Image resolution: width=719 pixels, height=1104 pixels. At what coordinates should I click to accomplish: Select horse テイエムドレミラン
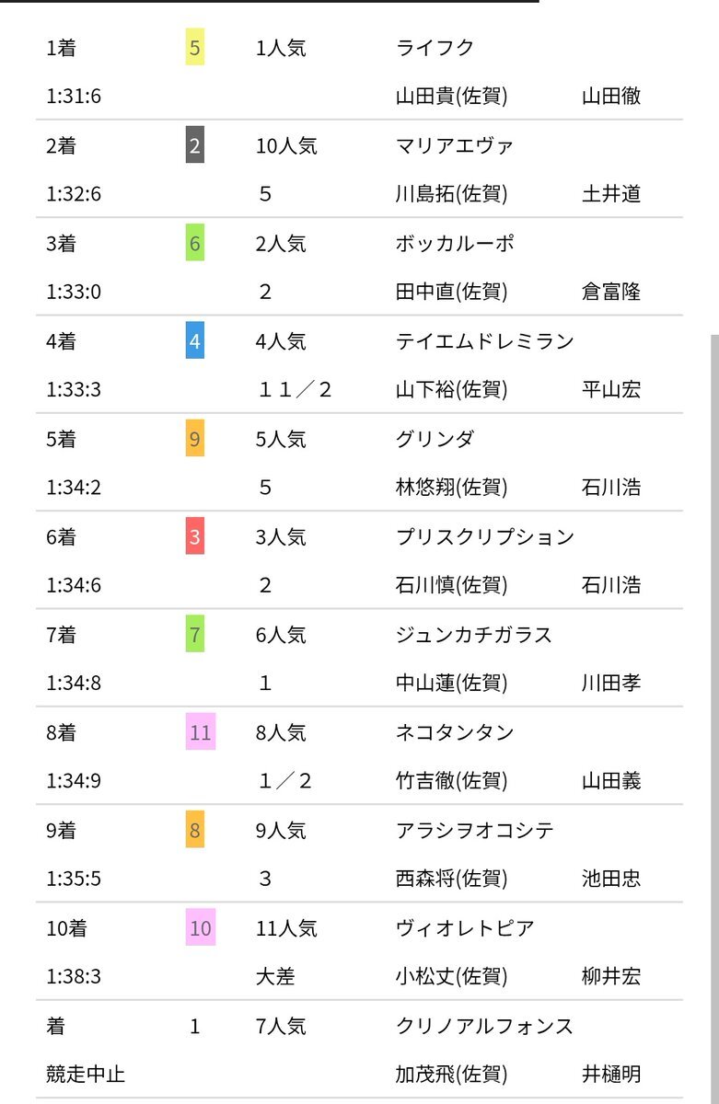tap(485, 341)
